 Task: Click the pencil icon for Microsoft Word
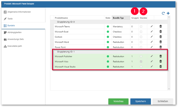152,42
